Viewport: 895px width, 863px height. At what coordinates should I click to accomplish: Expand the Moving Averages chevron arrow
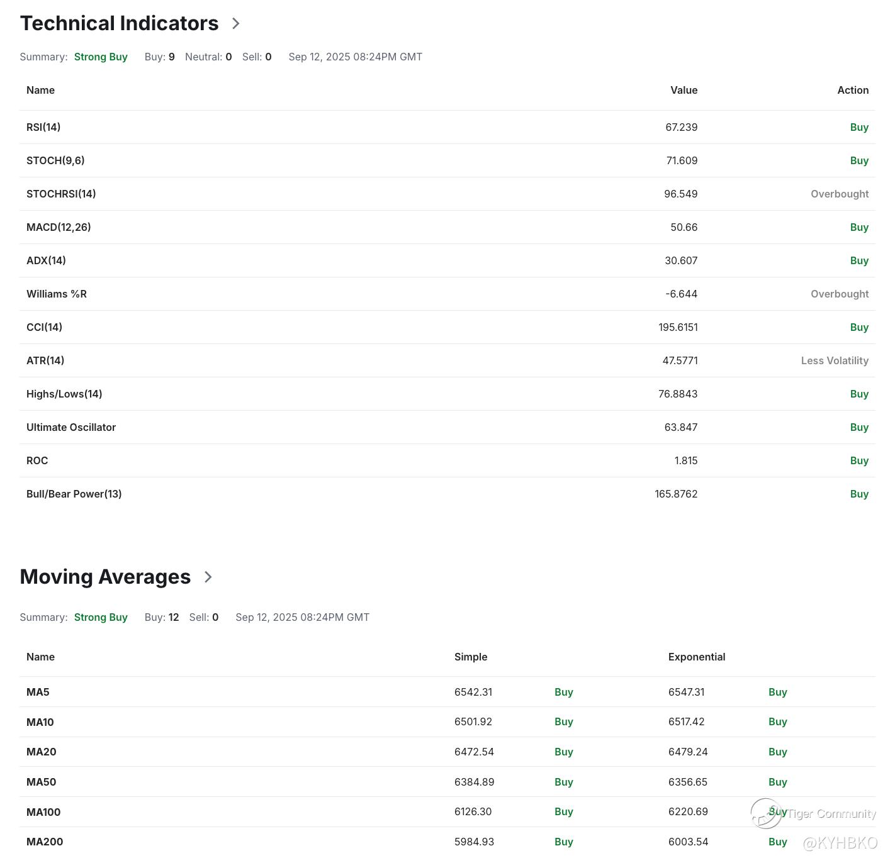click(x=208, y=577)
